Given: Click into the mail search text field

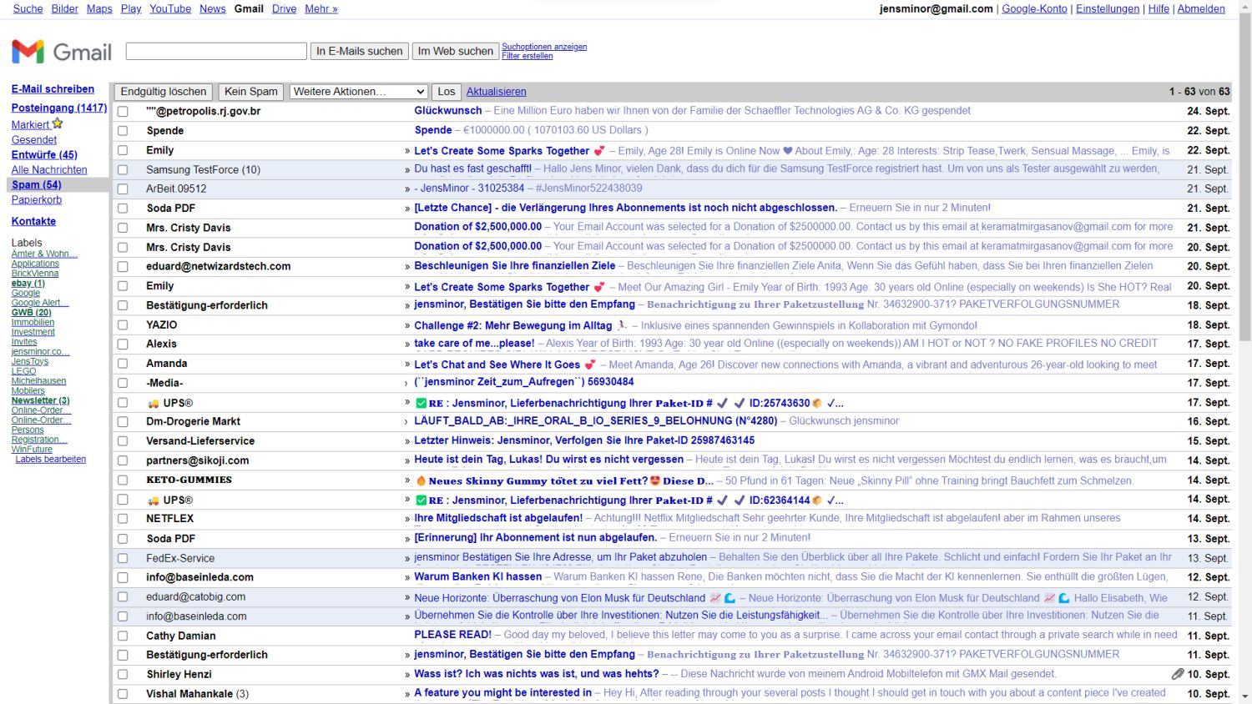Looking at the screenshot, I should [216, 51].
